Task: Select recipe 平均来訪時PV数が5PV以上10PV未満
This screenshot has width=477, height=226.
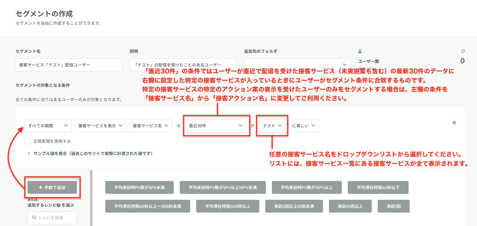Action: [223, 187]
